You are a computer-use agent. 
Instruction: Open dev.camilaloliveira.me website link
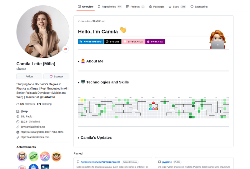click(x=33, y=127)
